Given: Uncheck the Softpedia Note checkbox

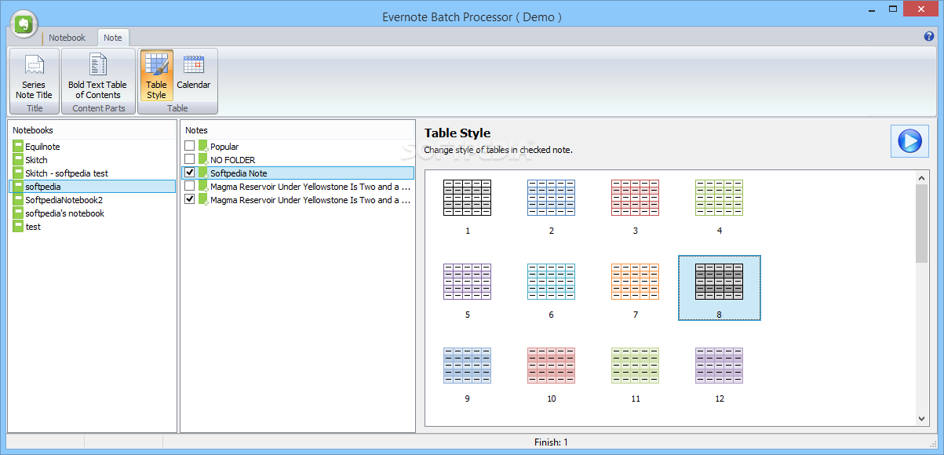Looking at the screenshot, I should (189, 173).
